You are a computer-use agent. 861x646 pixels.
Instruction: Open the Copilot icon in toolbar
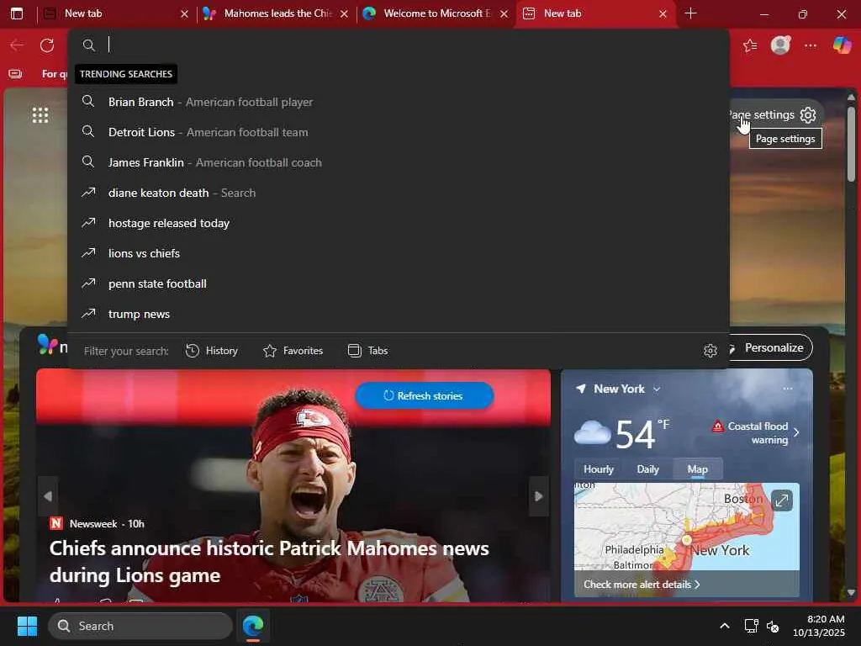tap(842, 45)
